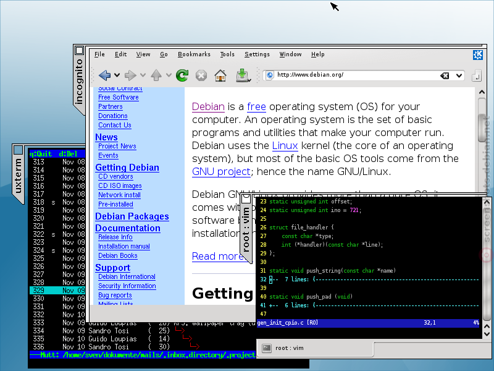Click the vim window corner menu button
This screenshot has height=371, width=494.
pos(246,199)
